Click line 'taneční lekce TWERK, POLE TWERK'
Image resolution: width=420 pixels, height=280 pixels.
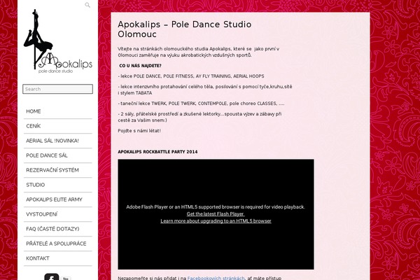coord(201,104)
